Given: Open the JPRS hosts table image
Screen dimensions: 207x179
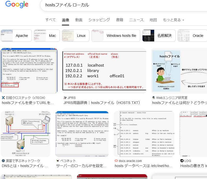Looking at the screenshot, I should 104,71.
